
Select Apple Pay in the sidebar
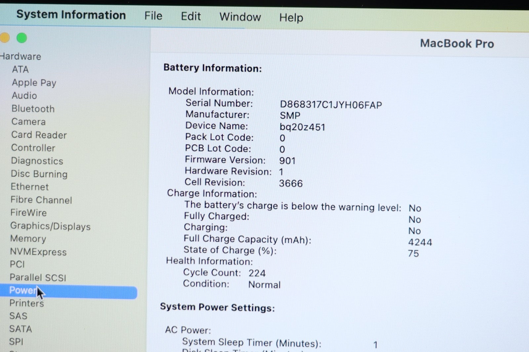click(34, 83)
